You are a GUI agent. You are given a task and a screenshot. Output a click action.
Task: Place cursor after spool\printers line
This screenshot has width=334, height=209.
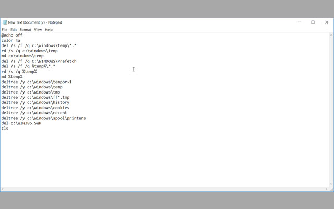coord(86,118)
